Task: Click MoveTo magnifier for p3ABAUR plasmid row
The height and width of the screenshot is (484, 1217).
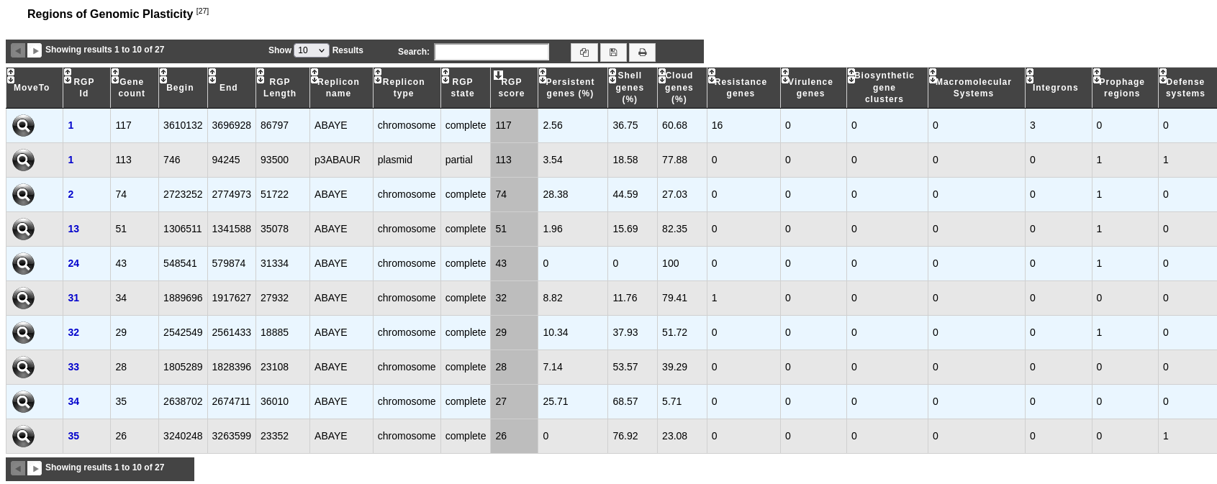Action: (23, 160)
